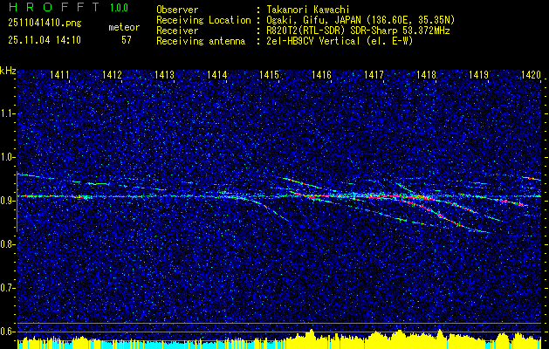Click the 1413 time marker
Screen dimensions: 549x349
[165, 74]
